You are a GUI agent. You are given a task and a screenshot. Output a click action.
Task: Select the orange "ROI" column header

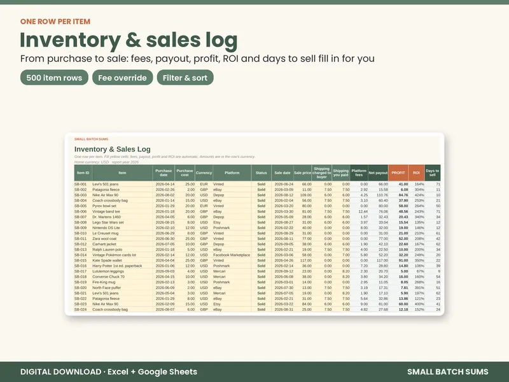417,173
